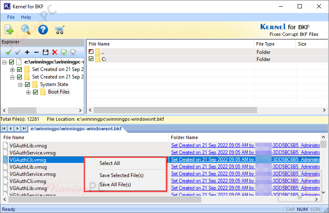
Task: Collapse the root e:\winningpc tree node
Action: coord(4,62)
